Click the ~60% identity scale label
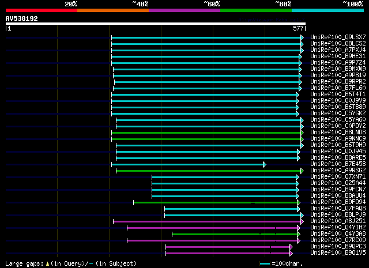The image size is (369, 268). 212,4
